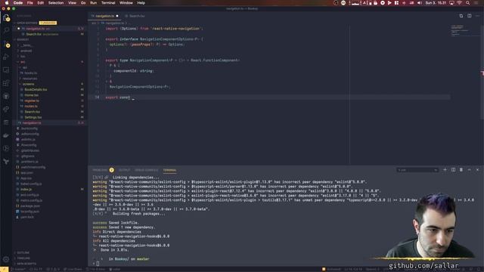
Task: Open yarn.lock in explorer
Action: click(x=27, y=217)
